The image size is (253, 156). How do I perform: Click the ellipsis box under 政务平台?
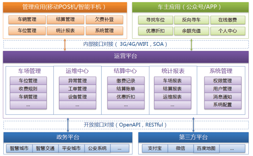click(x=120, y=148)
